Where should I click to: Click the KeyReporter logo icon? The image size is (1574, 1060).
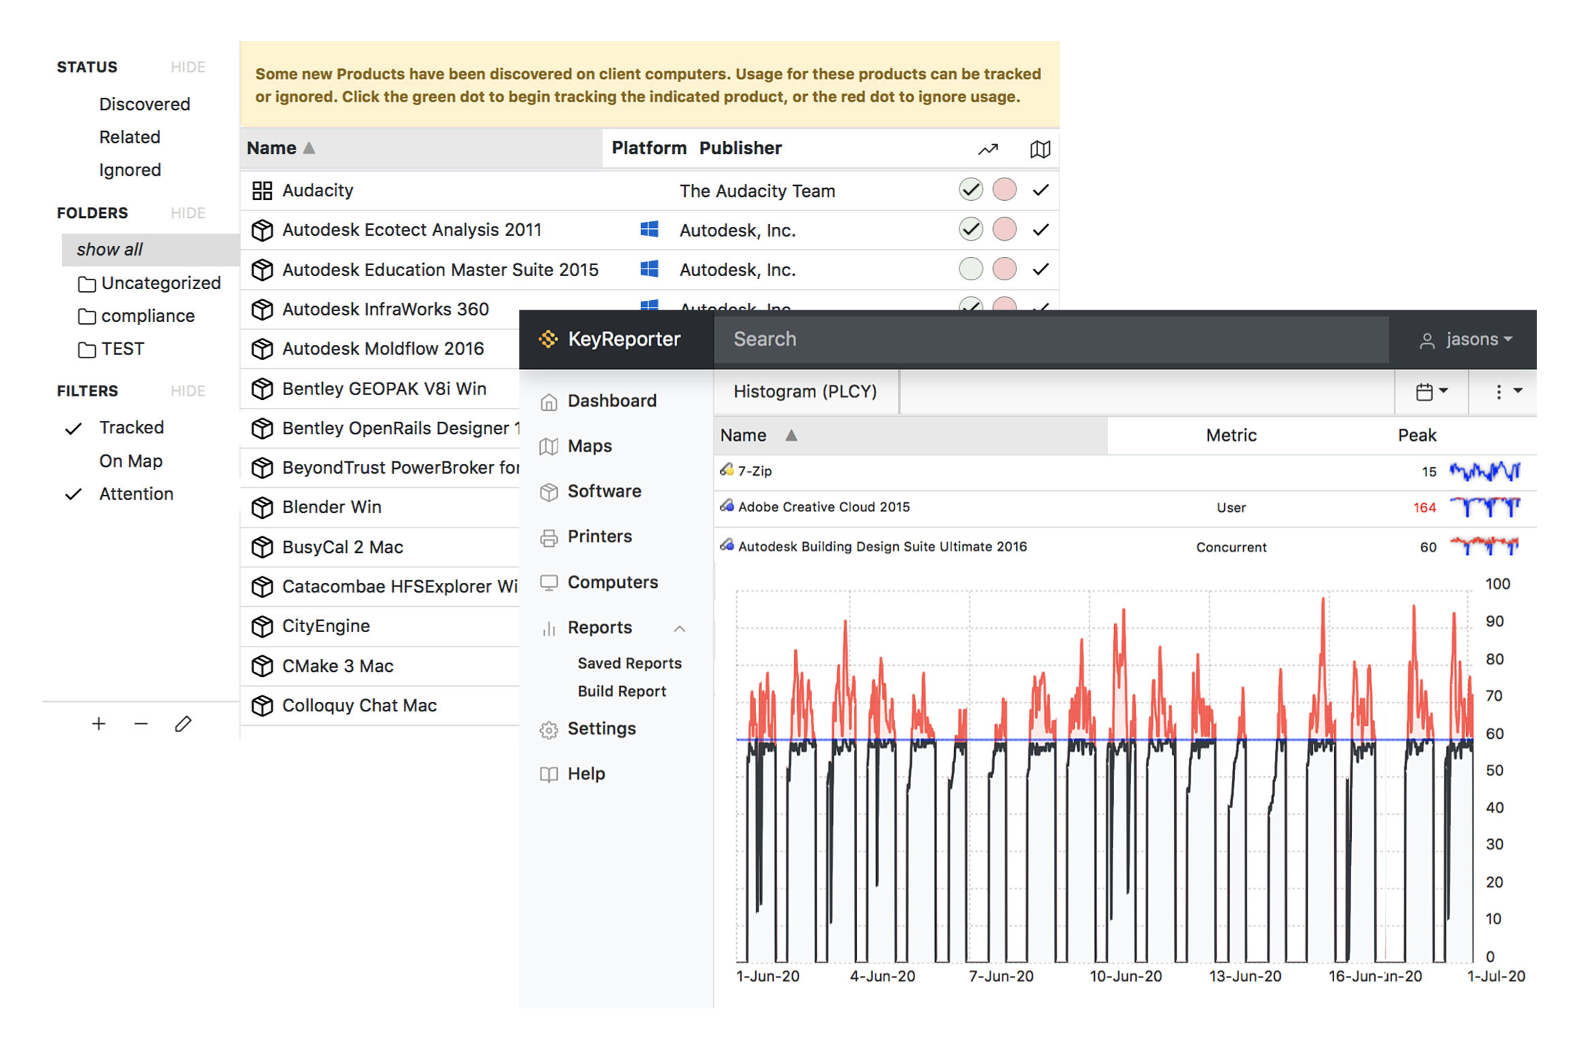(x=548, y=339)
